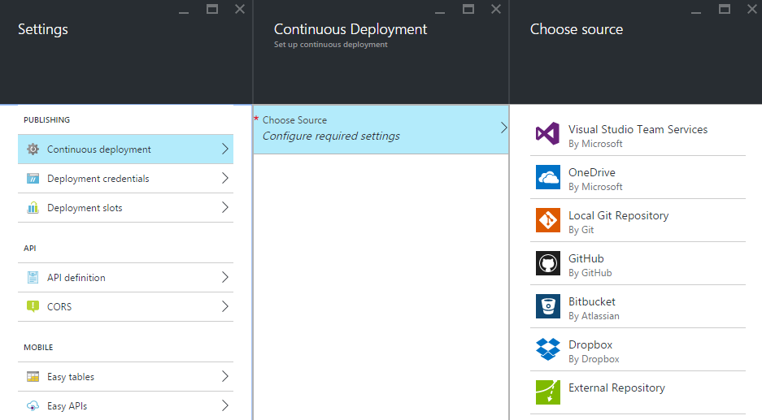Expand the Easy tables chevron arrow

224,377
